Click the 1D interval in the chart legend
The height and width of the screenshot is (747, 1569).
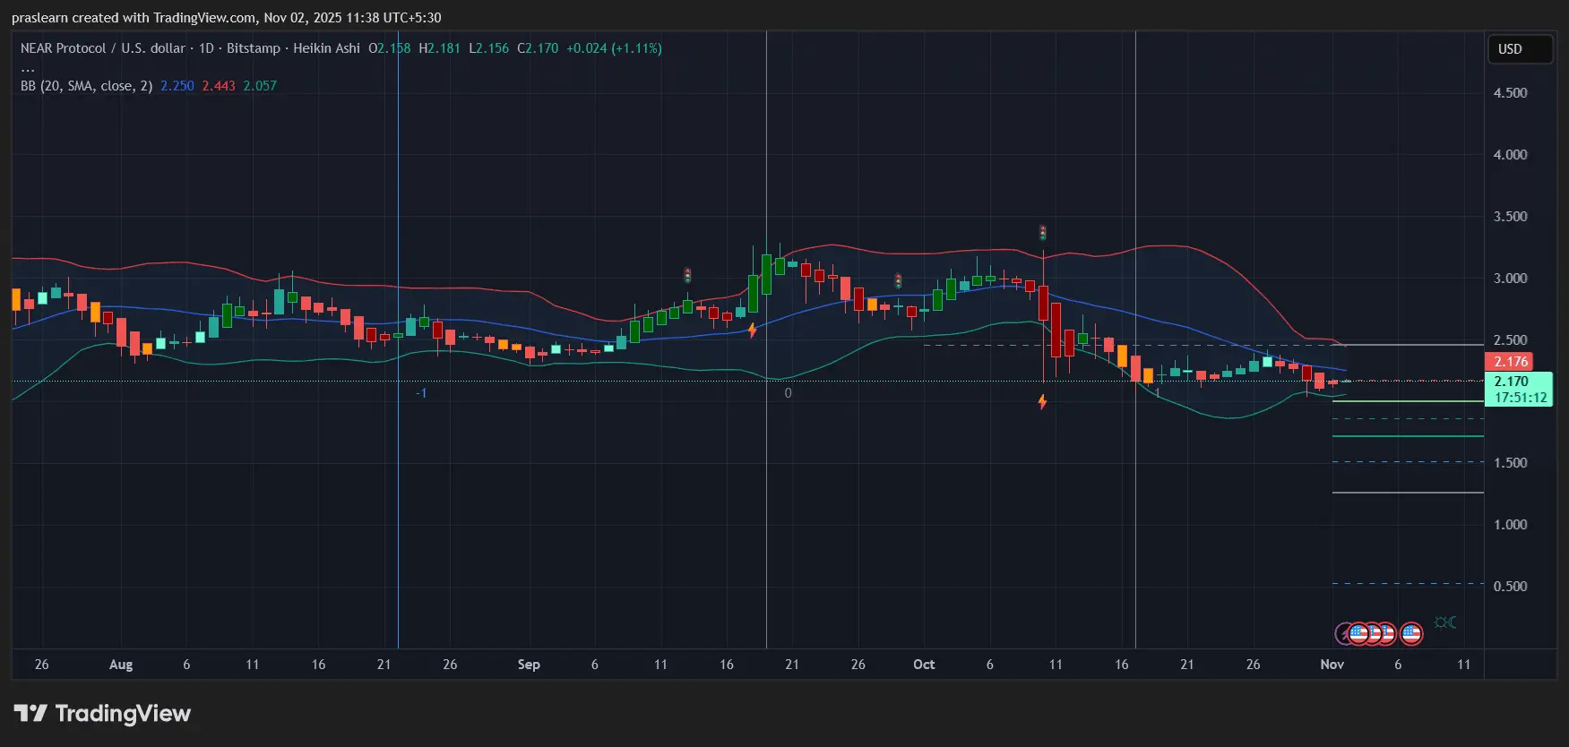click(x=206, y=48)
